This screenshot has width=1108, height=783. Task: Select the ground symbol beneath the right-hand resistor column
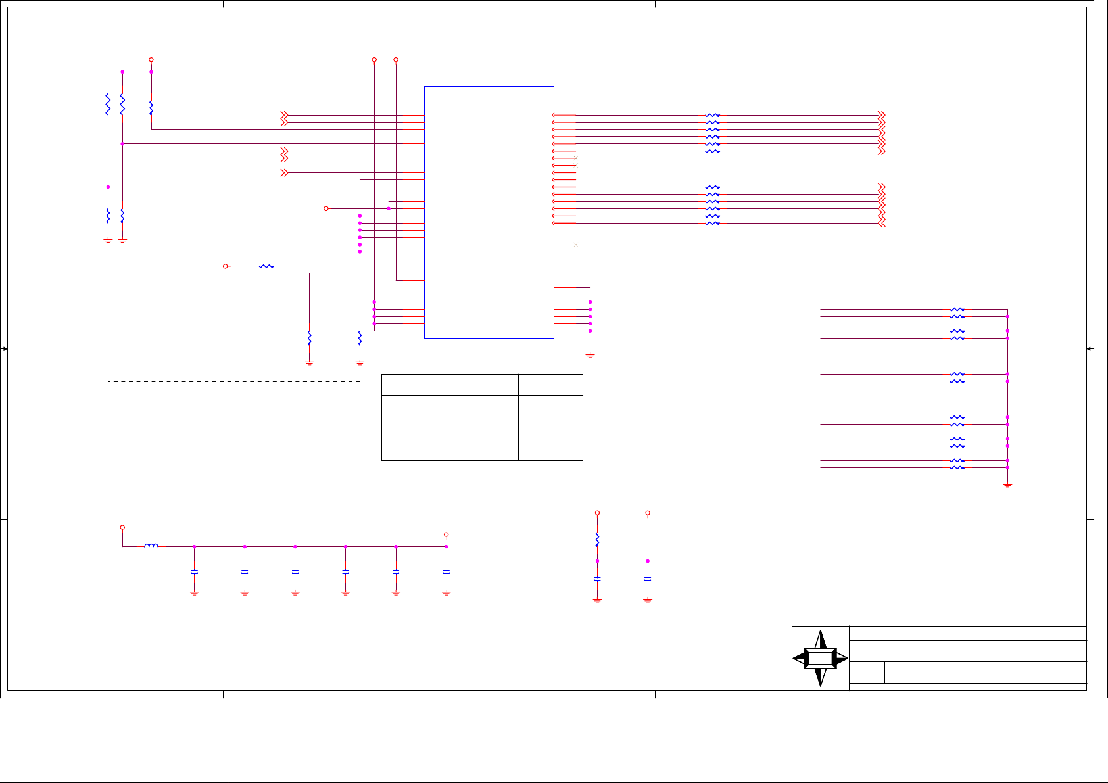click(x=1007, y=485)
